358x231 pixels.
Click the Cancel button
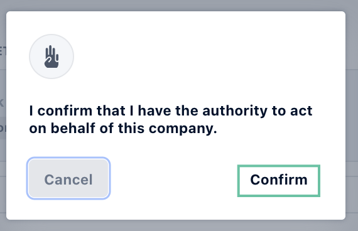[x=68, y=178]
